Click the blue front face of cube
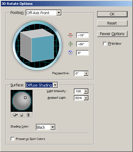This screenshot has width=133, height=152. (43, 48)
